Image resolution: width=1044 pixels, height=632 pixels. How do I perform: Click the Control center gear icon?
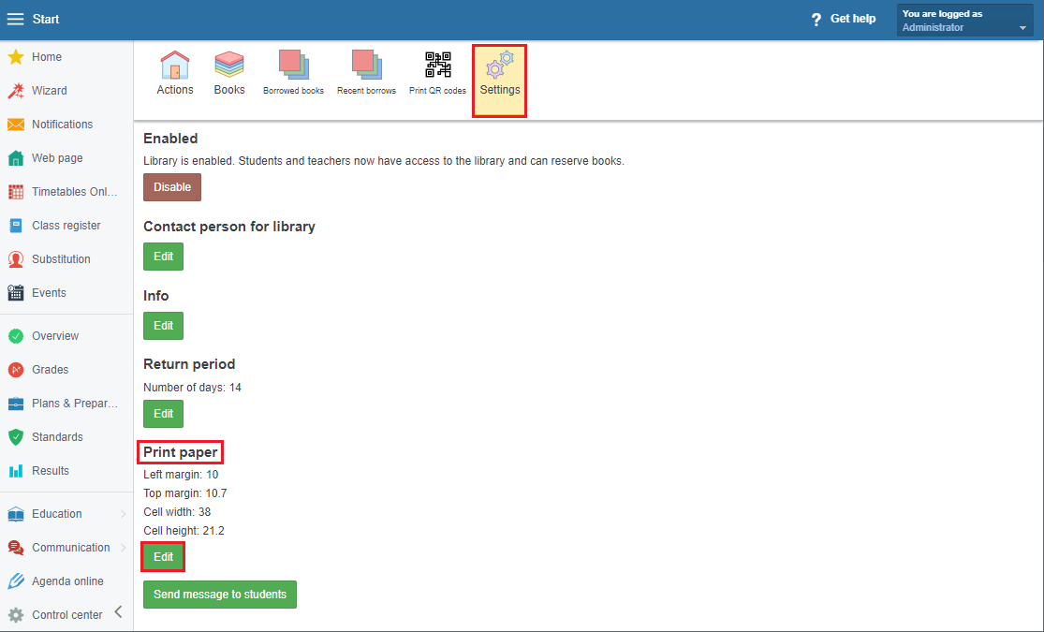[16, 615]
